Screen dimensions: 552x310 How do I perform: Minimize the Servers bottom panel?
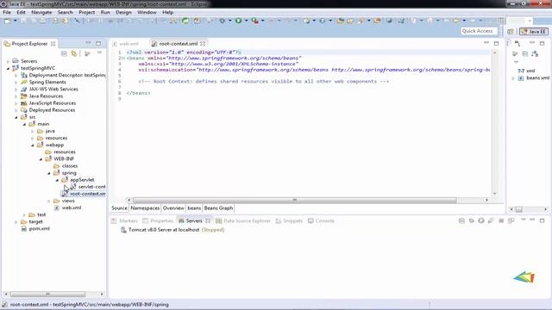[532, 220]
